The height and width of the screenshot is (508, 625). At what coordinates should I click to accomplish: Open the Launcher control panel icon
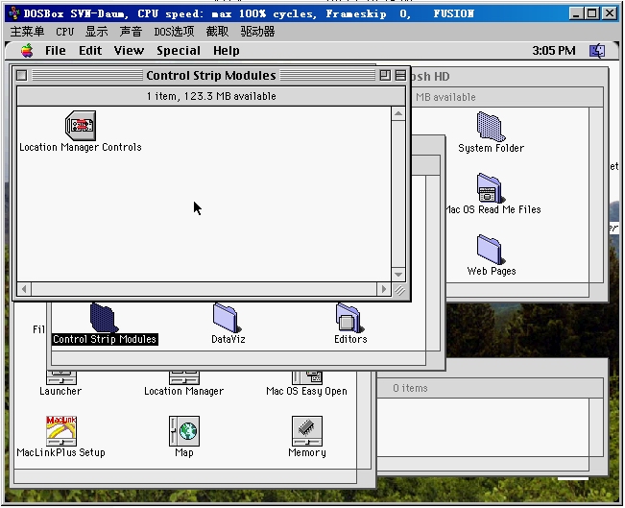point(61,377)
